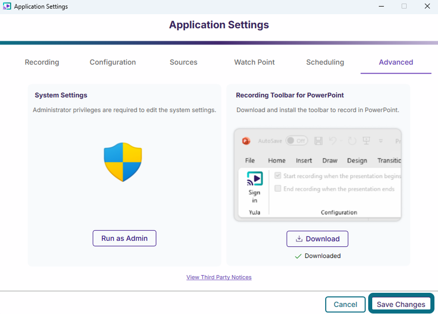Close the Application Settings window

427,6
